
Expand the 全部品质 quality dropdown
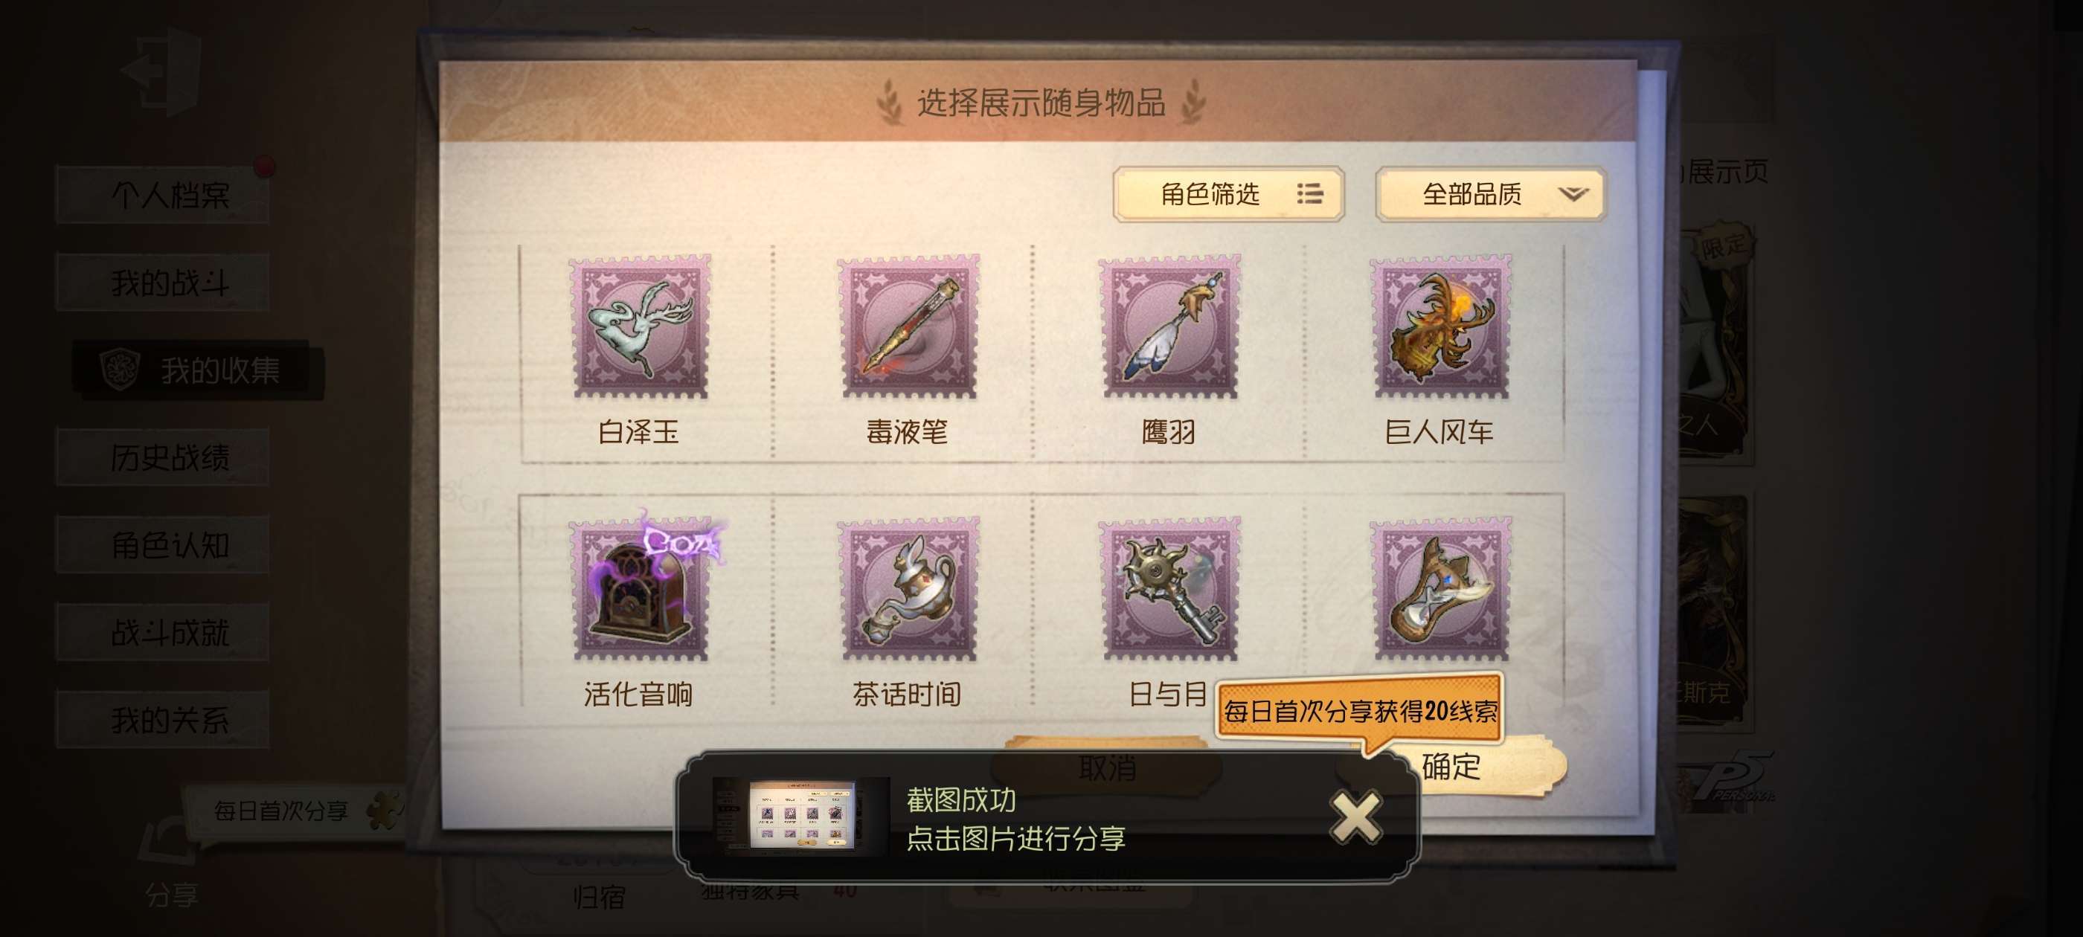(1490, 194)
